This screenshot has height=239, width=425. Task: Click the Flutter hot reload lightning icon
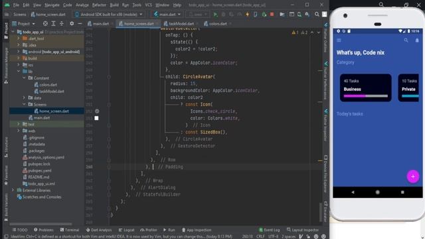pos(248,15)
